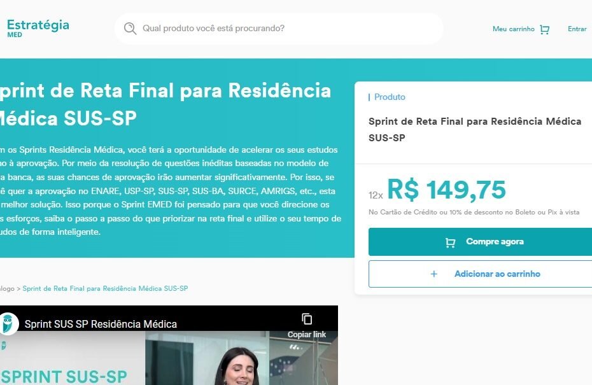Click the magnifying glass search icon
Viewport: 592px width, 385px height.
pyautogui.click(x=130, y=29)
